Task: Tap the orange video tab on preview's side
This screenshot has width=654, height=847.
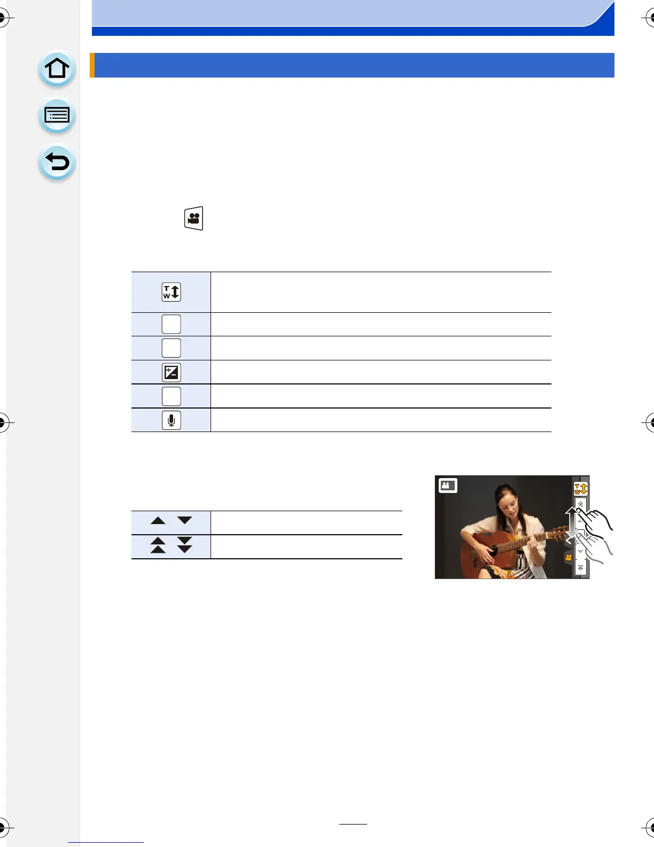Action: [x=568, y=558]
